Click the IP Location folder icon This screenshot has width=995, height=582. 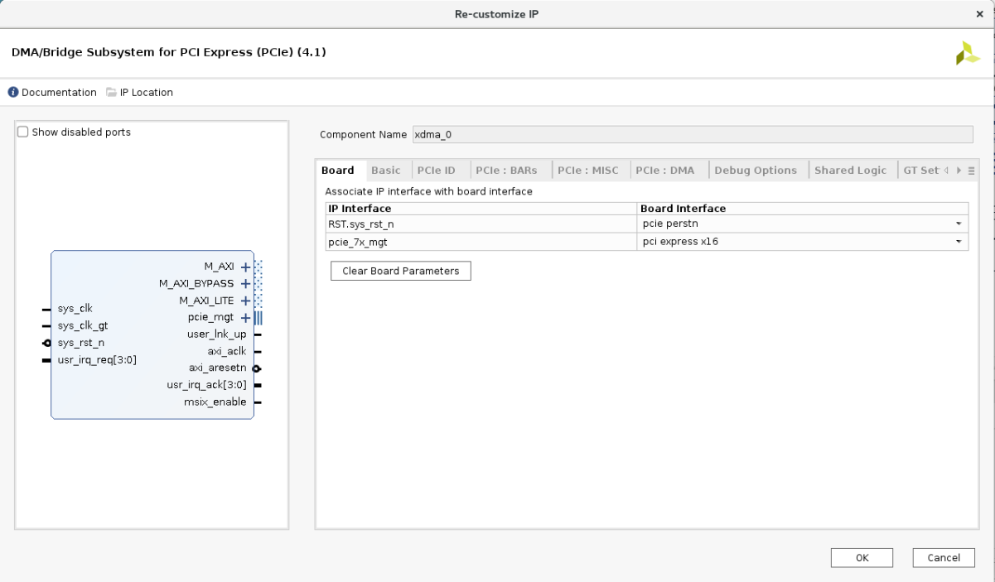click(112, 92)
